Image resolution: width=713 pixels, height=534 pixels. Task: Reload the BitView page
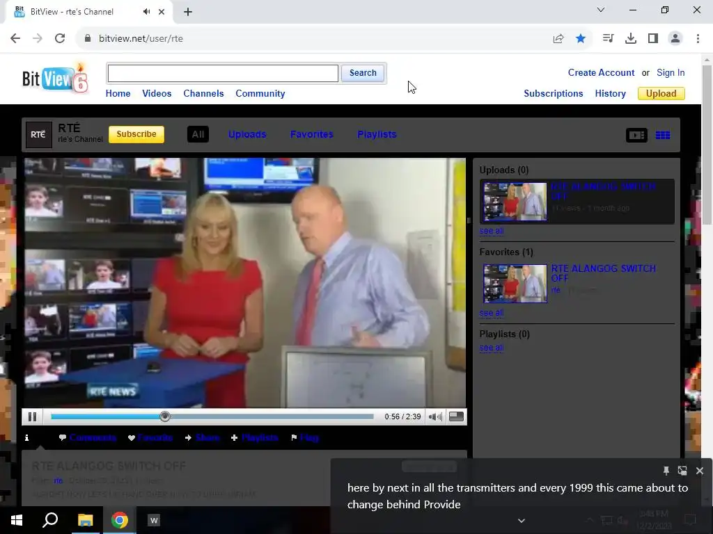(x=60, y=39)
